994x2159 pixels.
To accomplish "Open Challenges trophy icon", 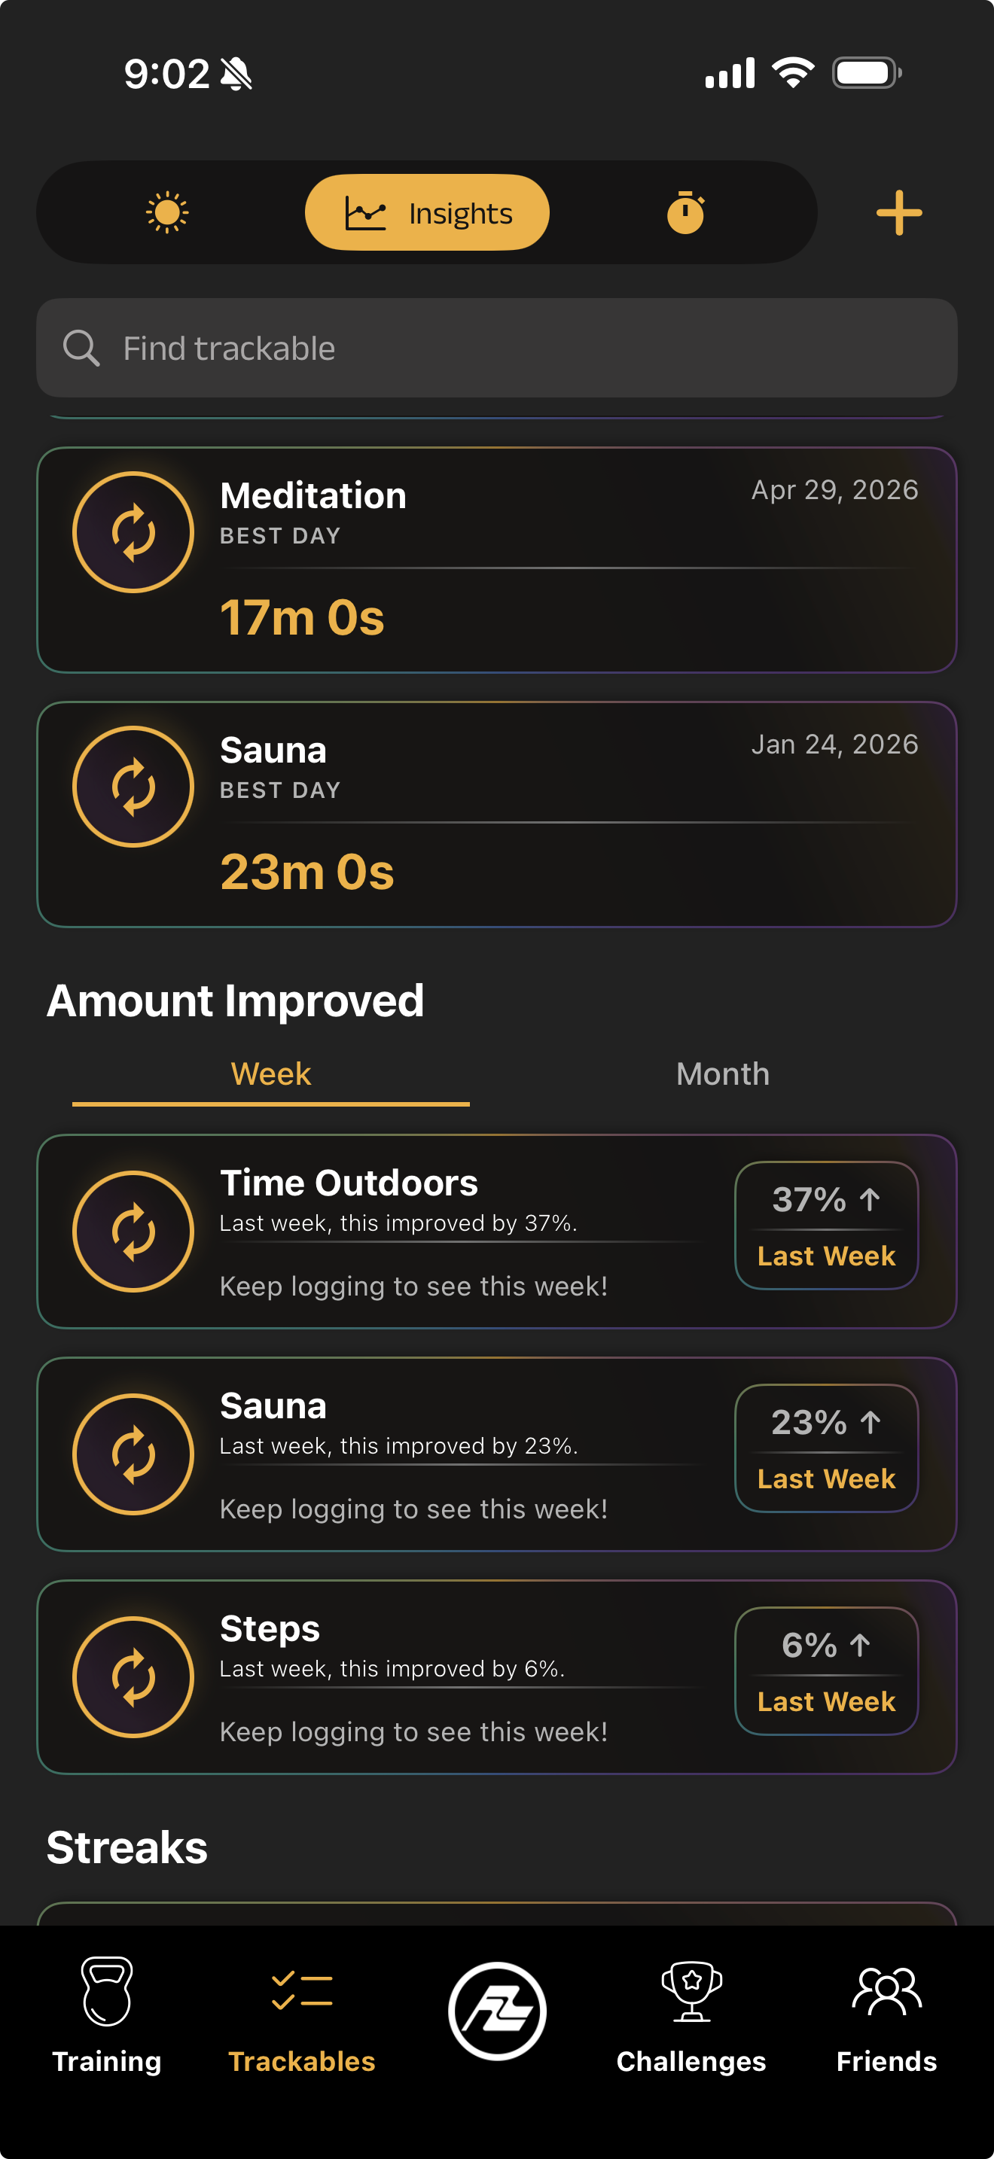I will pyautogui.click(x=691, y=1991).
